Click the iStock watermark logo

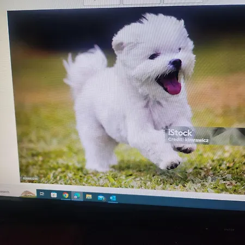coord(180,133)
